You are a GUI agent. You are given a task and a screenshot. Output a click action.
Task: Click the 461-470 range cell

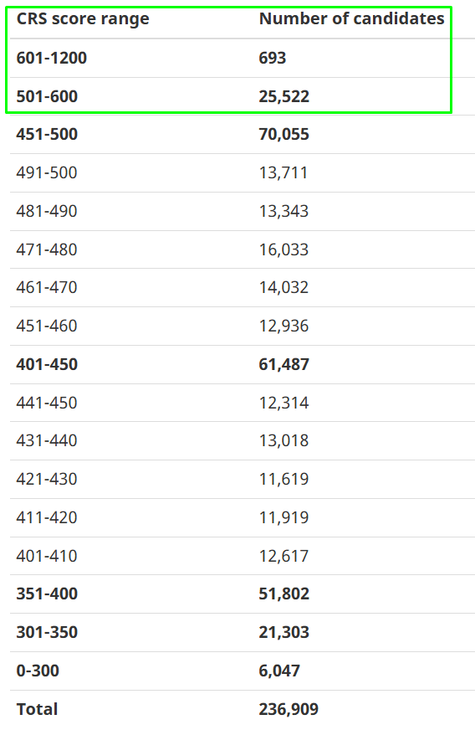47,288
